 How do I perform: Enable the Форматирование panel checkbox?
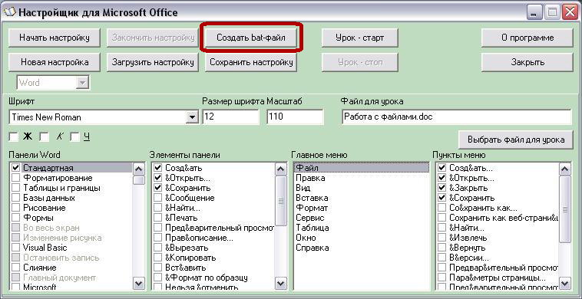(x=15, y=178)
